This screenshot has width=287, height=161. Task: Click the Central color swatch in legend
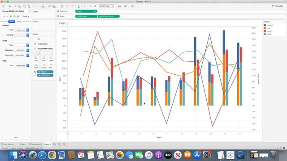coord(265,25)
